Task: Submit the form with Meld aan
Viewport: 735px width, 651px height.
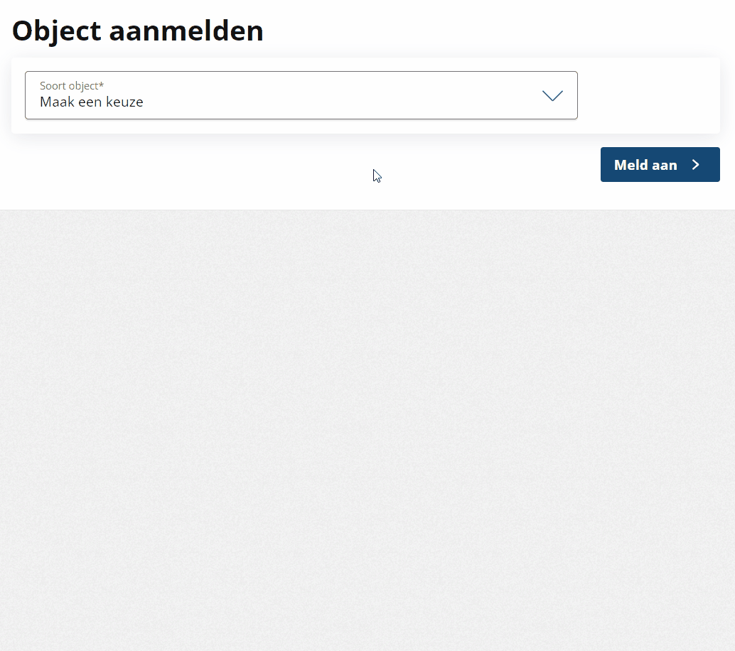Action: tap(660, 164)
